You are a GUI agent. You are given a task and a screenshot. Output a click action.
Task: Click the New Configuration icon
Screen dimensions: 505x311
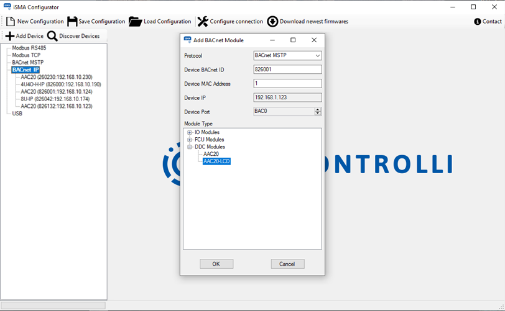pos(10,22)
